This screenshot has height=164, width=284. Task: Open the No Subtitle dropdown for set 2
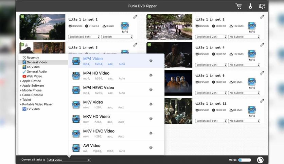(244, 37)
